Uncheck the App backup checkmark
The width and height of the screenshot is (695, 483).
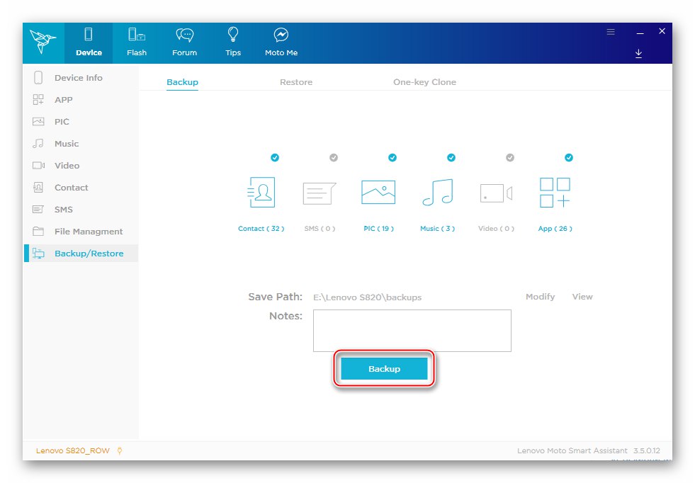pyautogui.click(x=569, y=157)
